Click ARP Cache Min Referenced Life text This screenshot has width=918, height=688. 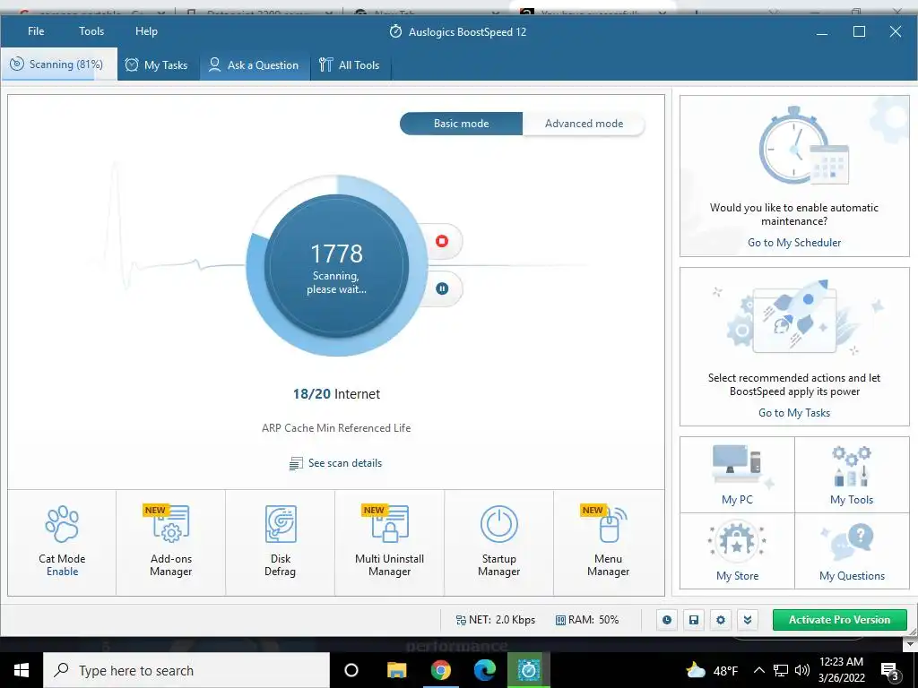(x=336, y=427)
